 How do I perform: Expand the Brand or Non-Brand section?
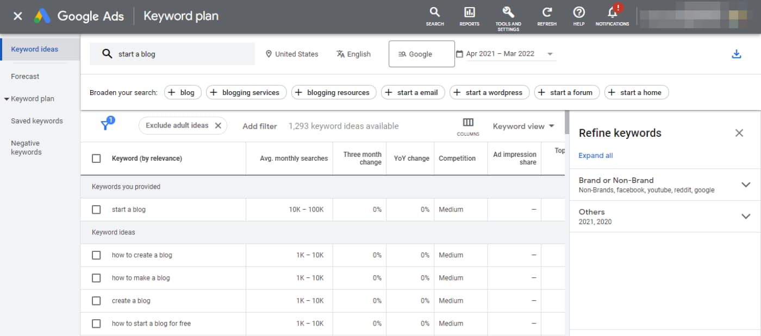pos(746,185)
